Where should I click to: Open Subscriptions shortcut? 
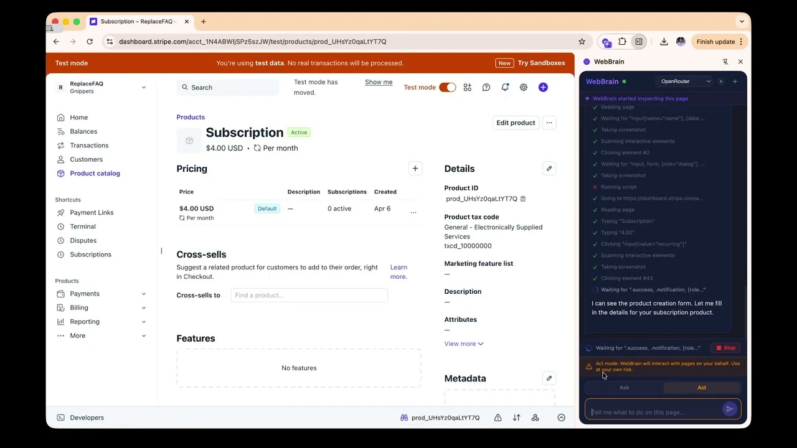90,254
